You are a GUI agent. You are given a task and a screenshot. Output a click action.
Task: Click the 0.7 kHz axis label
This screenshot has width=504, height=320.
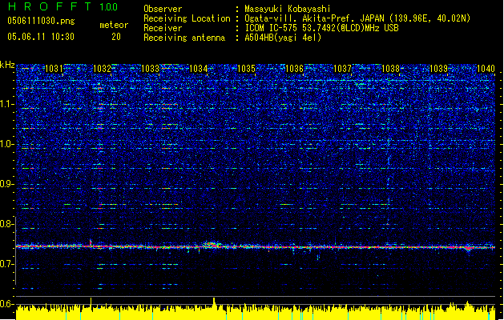(7, 264)
